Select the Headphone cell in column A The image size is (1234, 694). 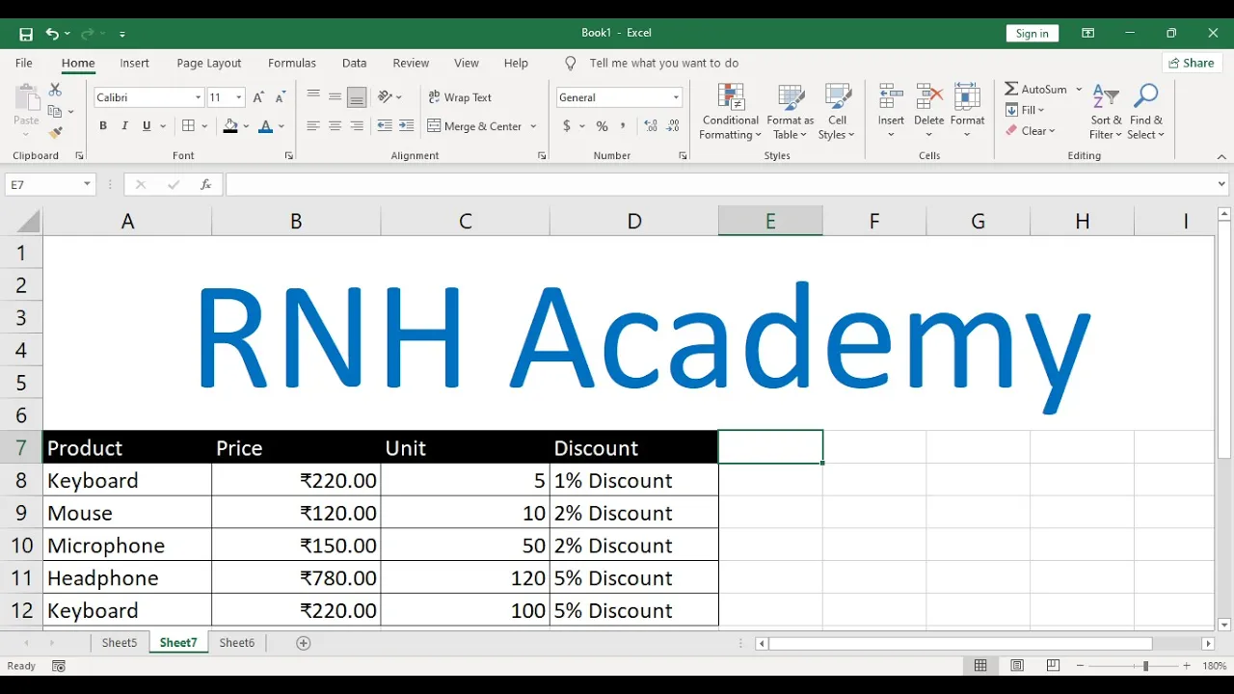(127, 577)
